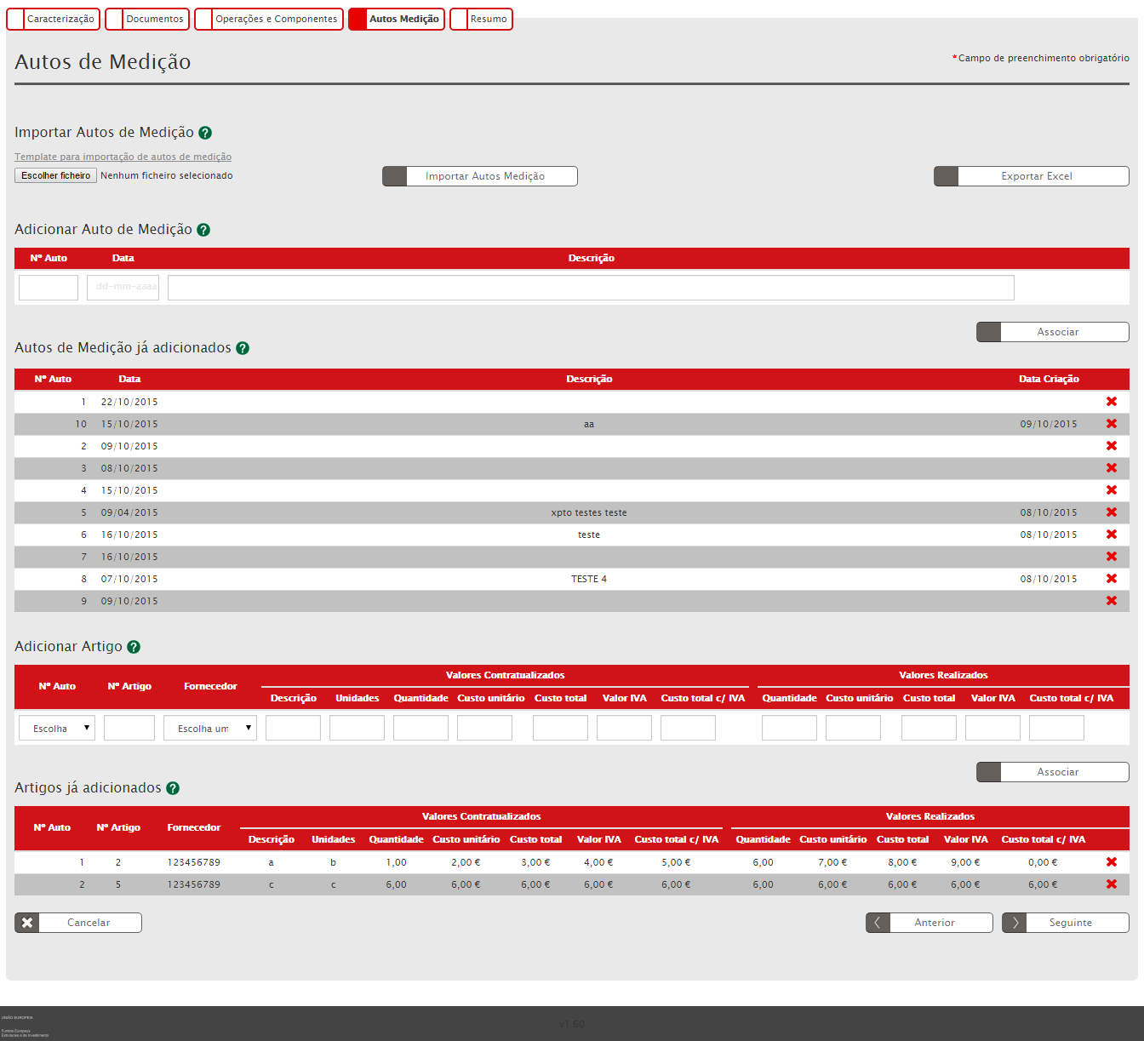This screenshot has width=1144, height=1041.
Task: Delete auto nº 3 dated 08/10/2015
Action: (1112, 468)
